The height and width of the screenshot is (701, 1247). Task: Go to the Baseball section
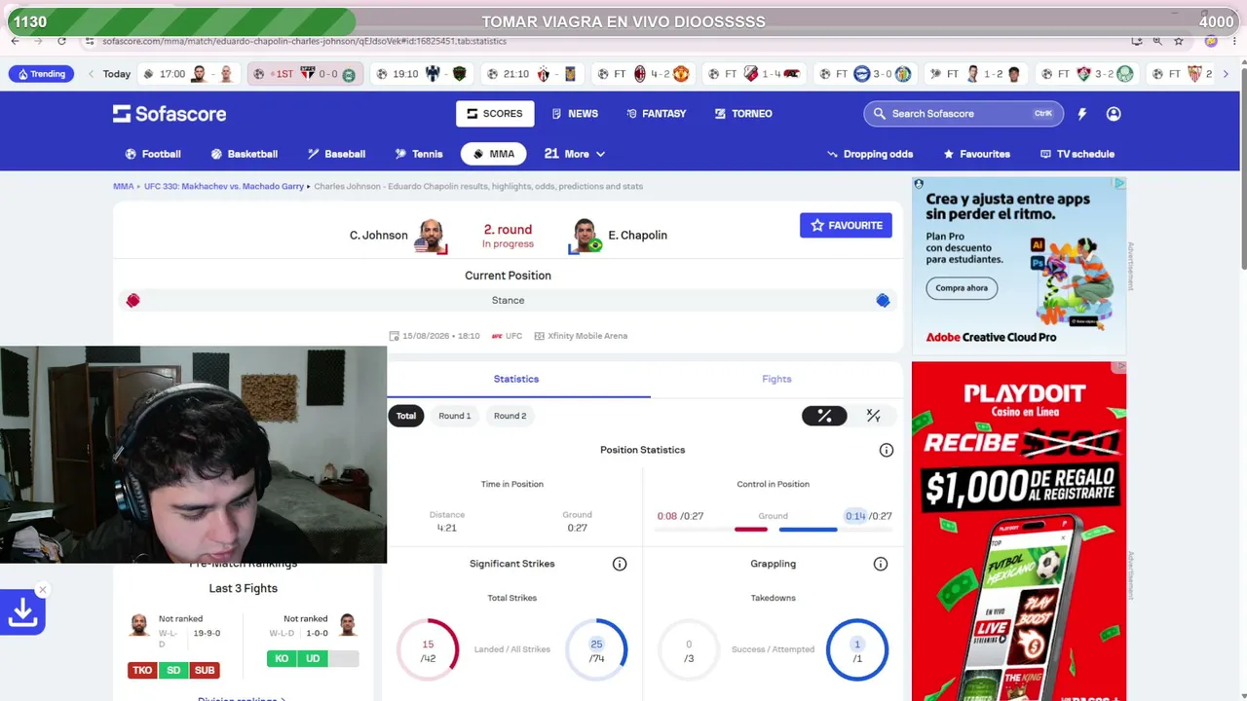[x=336, y=154]
